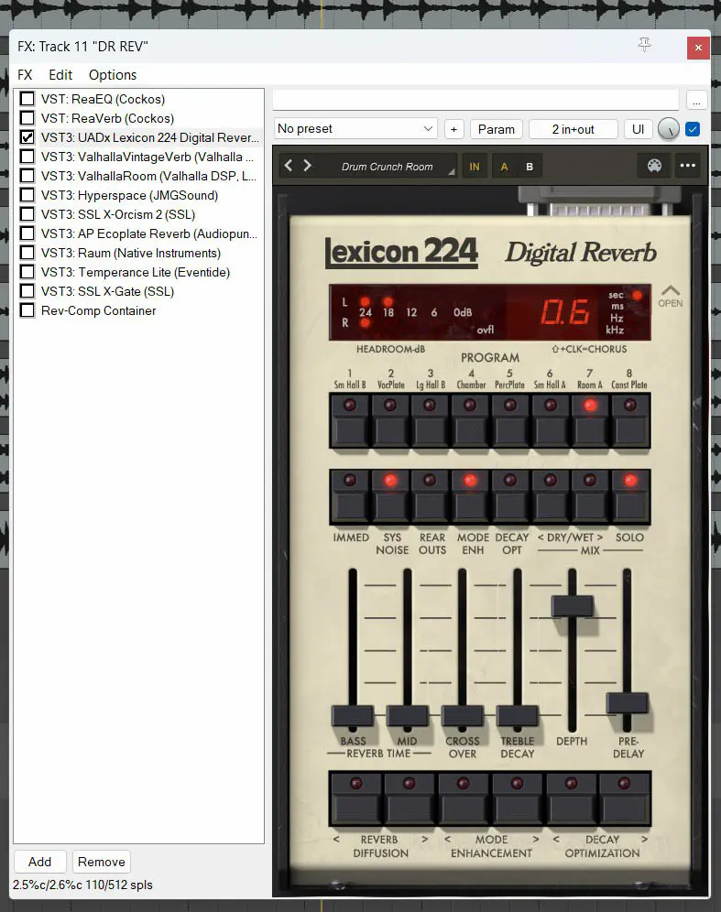This screenshot has width=721, height=912.
Task: Click the previous preset arrow icon
Action: tap(289, 166)
